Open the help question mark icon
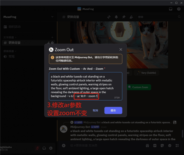This screenshot has height=155, width=184. 179,9
